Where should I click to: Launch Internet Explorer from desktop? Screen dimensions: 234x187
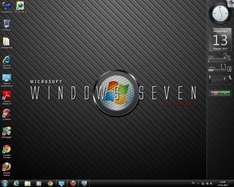(7, 62)
